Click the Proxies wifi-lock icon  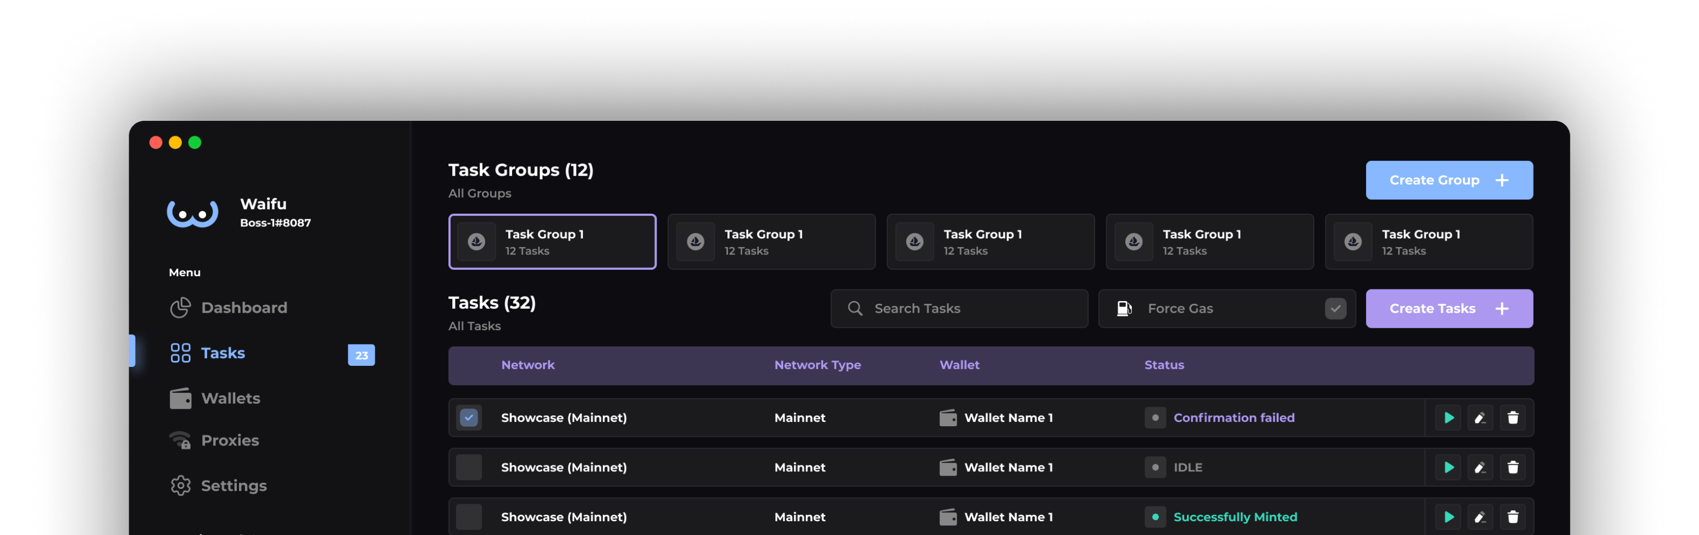click(180, 440)
